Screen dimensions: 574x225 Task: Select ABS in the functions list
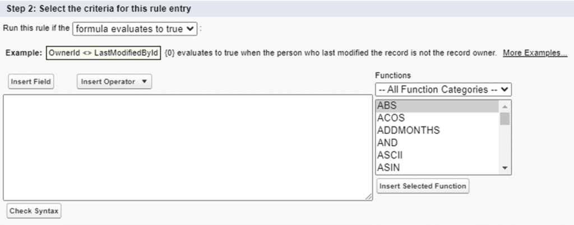click(387, 106)
